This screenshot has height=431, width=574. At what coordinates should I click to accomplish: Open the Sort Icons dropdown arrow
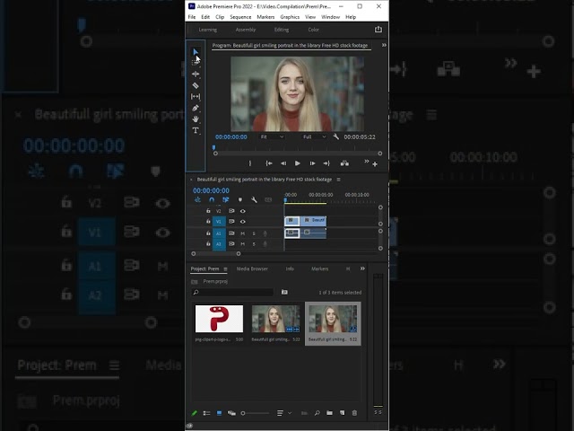click(290, 413)
